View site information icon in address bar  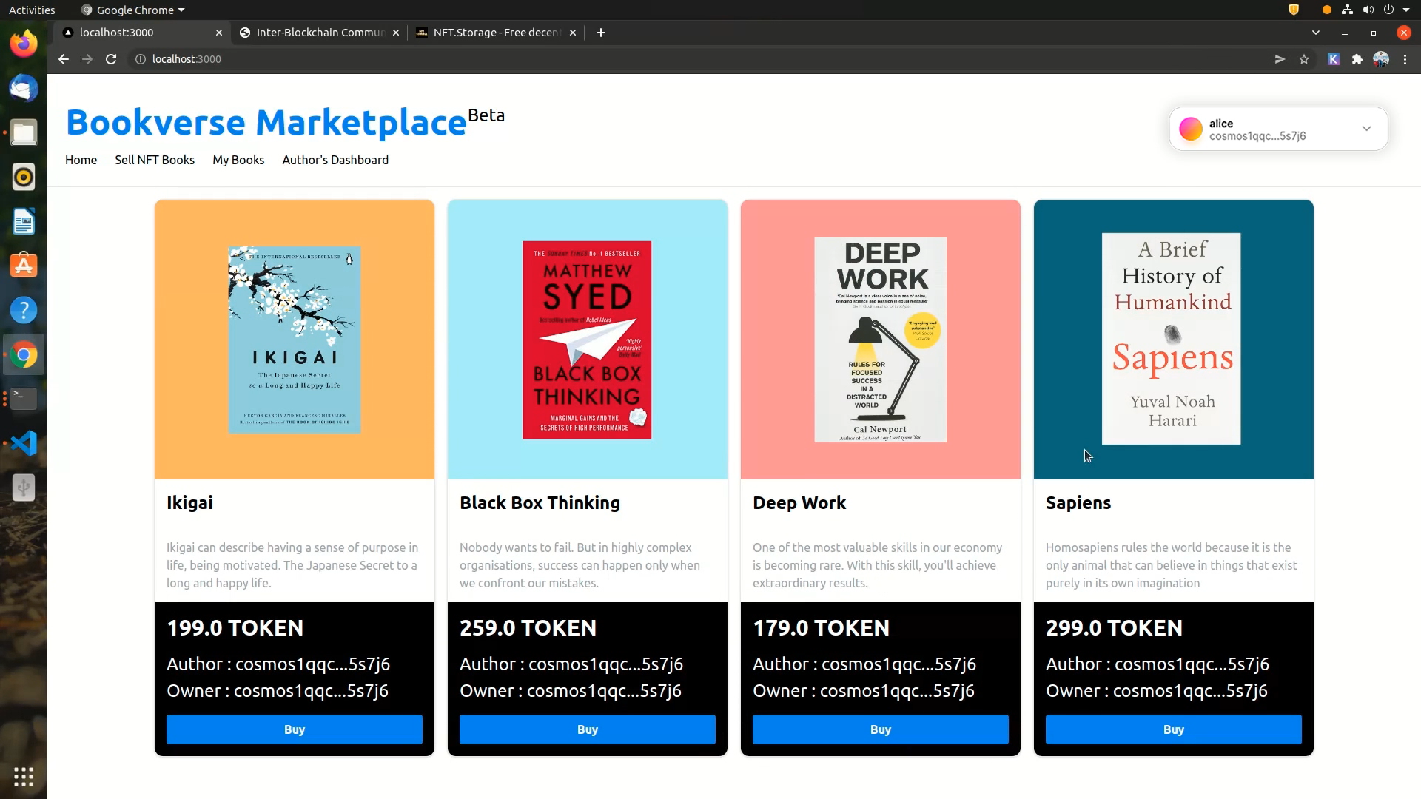click(x=140, y=59)
